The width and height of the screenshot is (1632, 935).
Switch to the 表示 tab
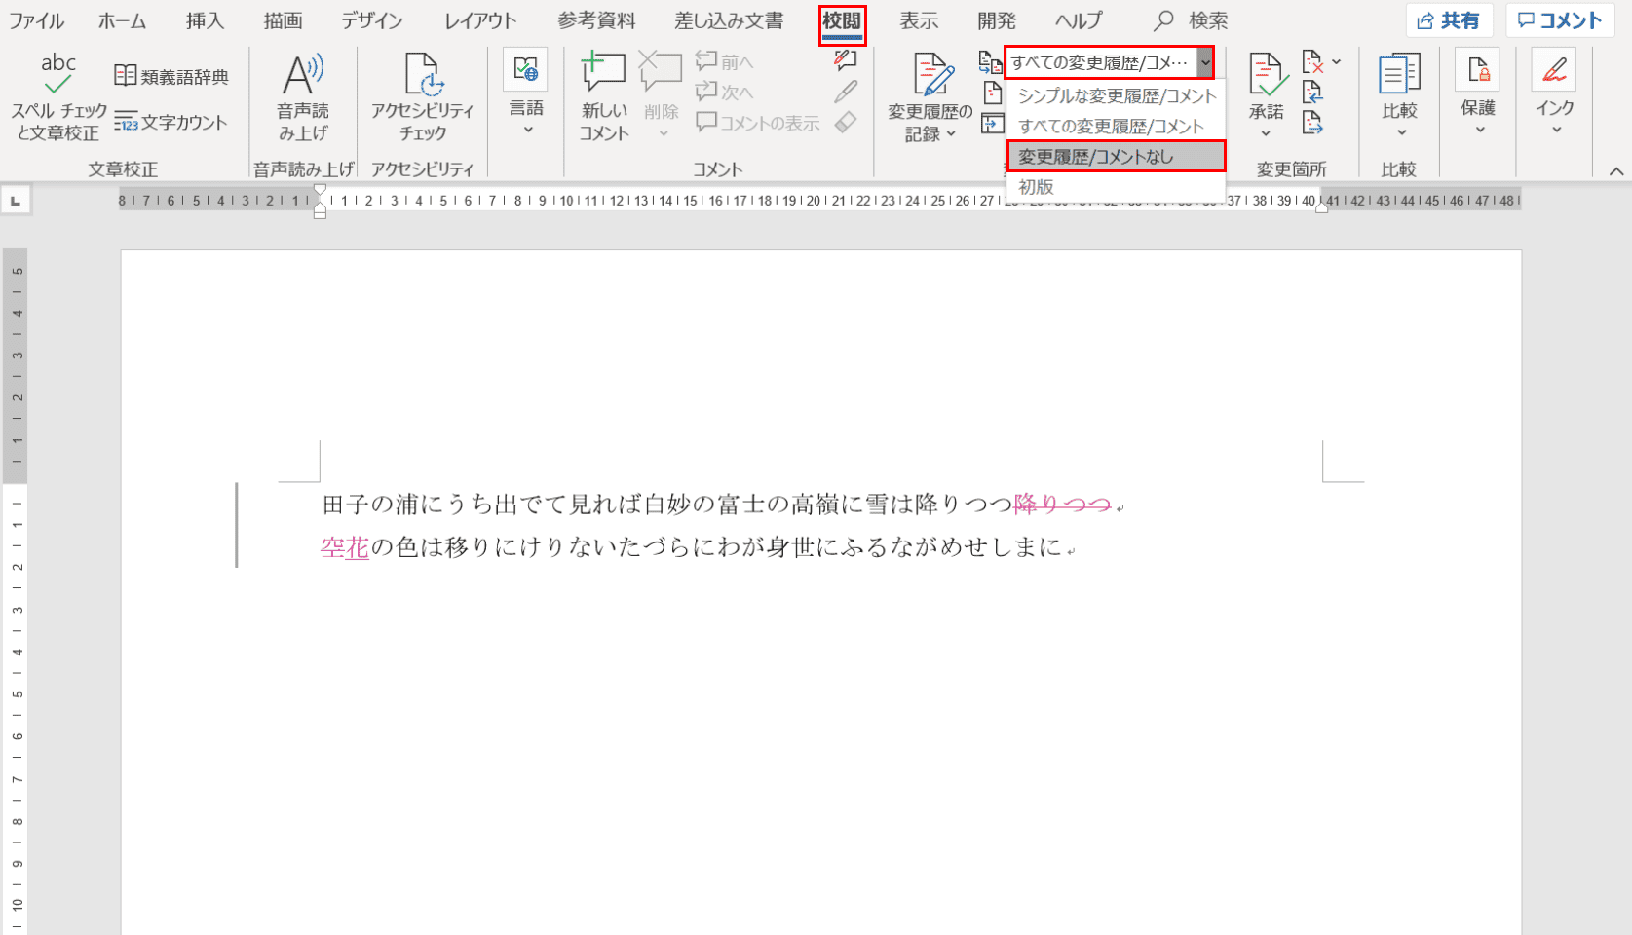919,20
